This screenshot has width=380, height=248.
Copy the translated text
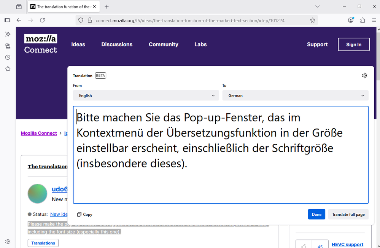click(x=84, y=215)
